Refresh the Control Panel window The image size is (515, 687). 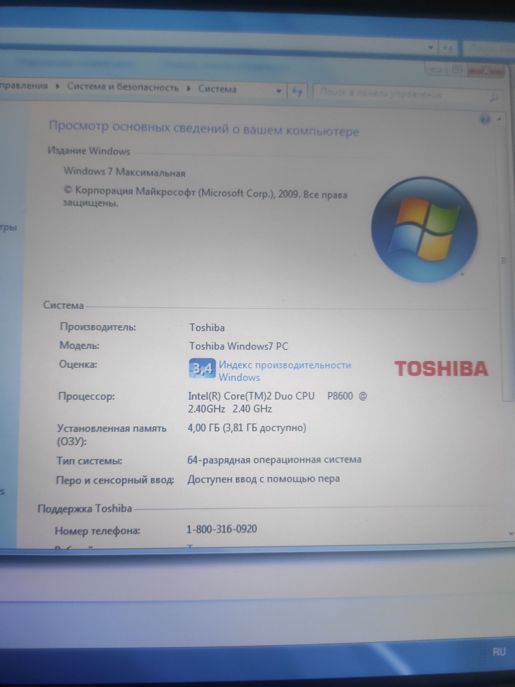tap(297, 91)
